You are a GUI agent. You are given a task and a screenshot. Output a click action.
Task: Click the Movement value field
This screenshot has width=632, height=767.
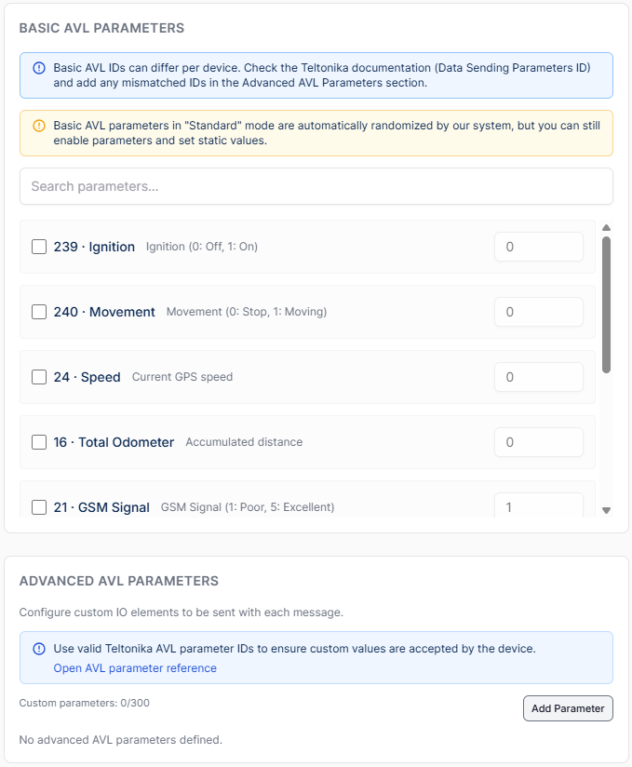pyautogui.click(x=538, y=312)
